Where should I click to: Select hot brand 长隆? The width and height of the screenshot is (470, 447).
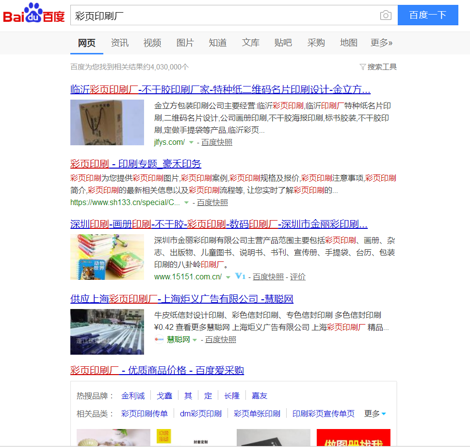(x=232, y=396)
